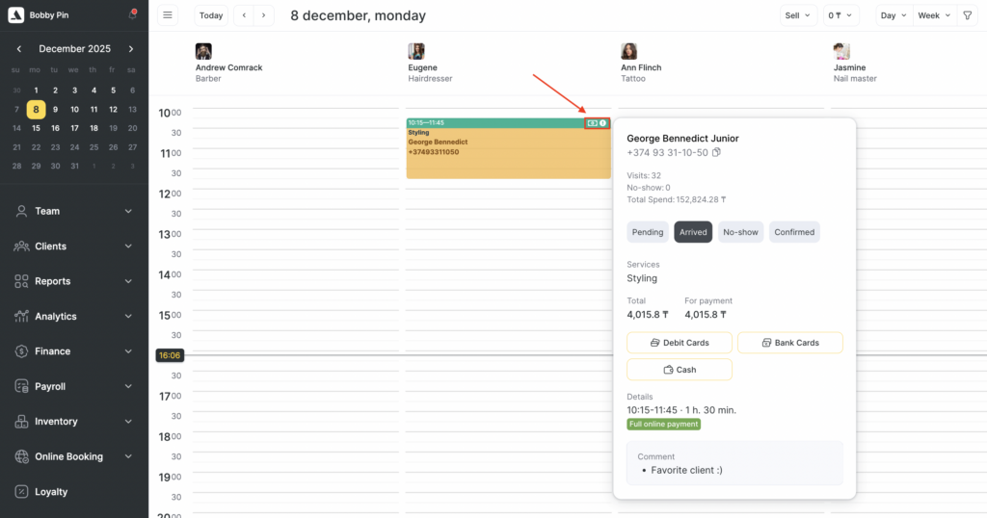
Task: Click the notification bell icon
Action: click(x=132, y=15)
